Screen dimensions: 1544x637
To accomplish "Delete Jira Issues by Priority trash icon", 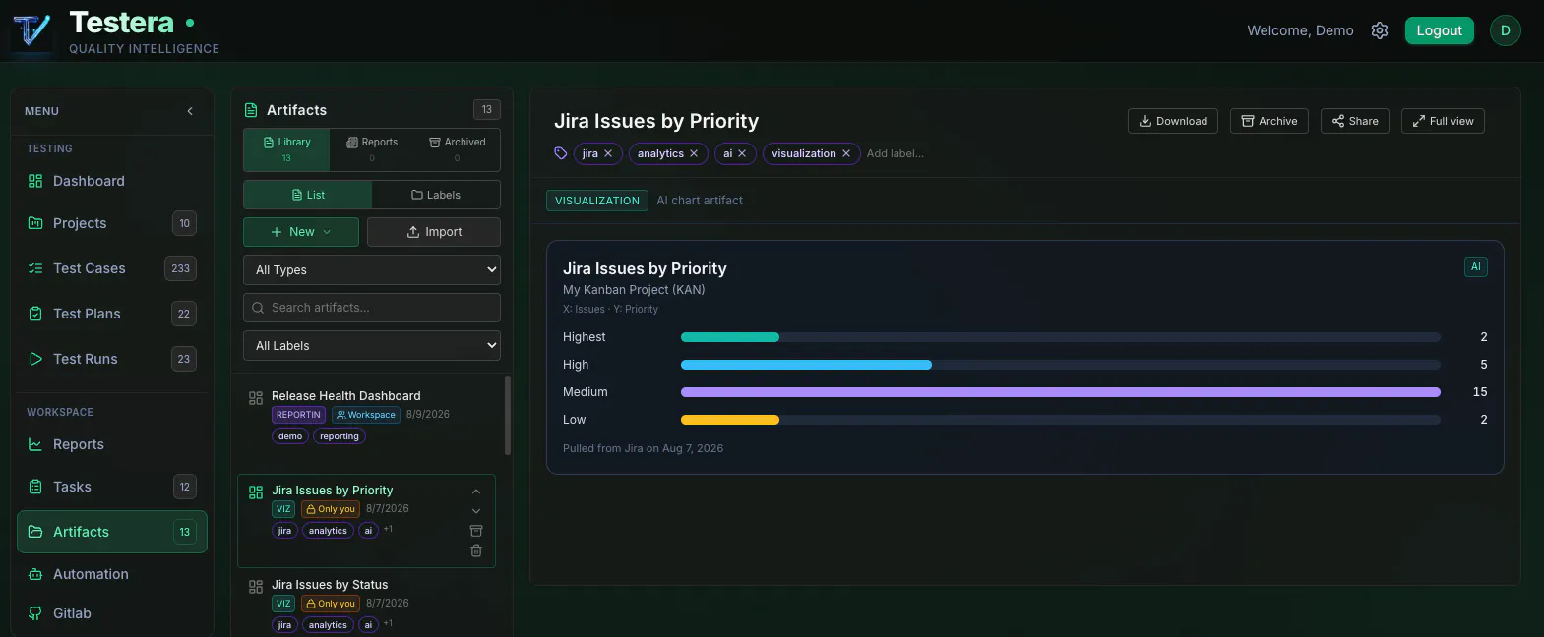I will point(476,550).
